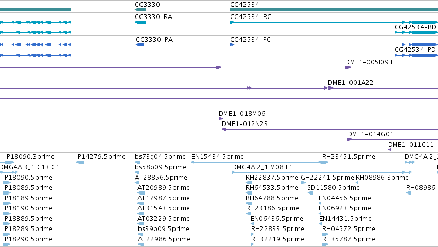The image size is (438, 247).
Task: Select EST AT03229.5prime
Action: pos(163,219)
